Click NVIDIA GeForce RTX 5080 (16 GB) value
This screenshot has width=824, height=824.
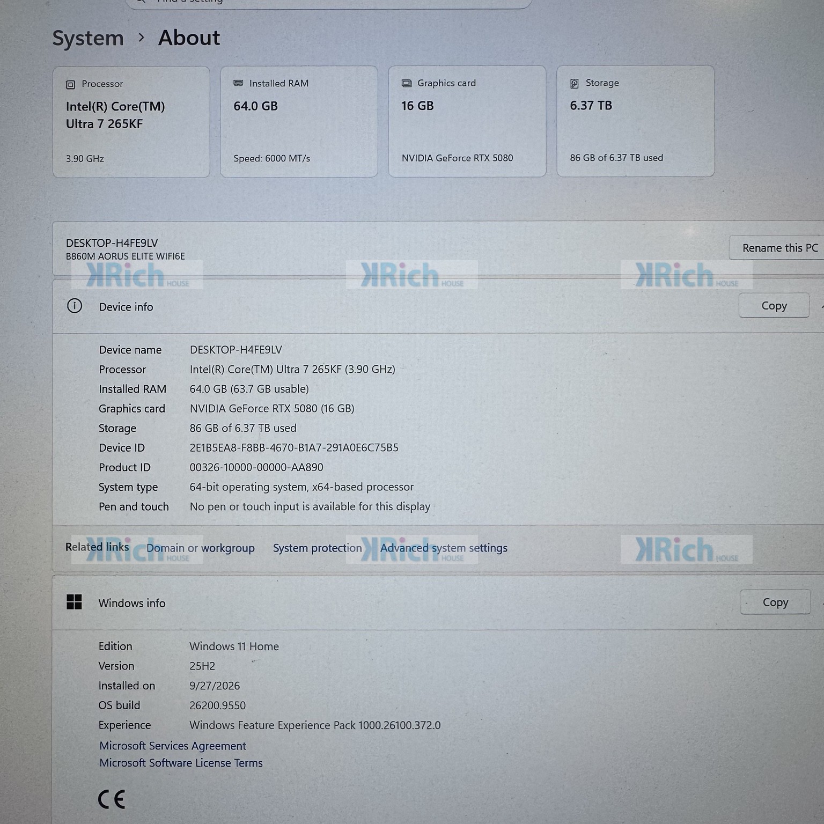pyautogui.click(x=272, y=408)
